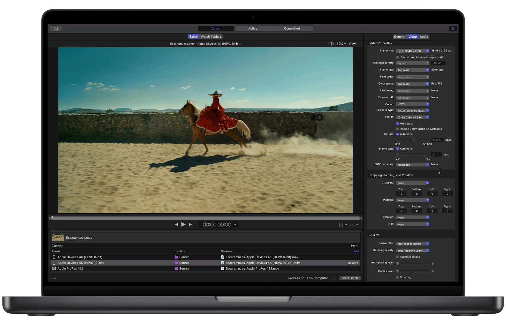This screenshot has width=506, height=320.
Task: Click the comparison split view icon
Action: 331,44
